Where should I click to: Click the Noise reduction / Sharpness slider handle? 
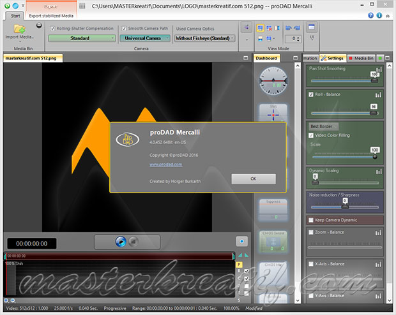click(x=345, y=207)
